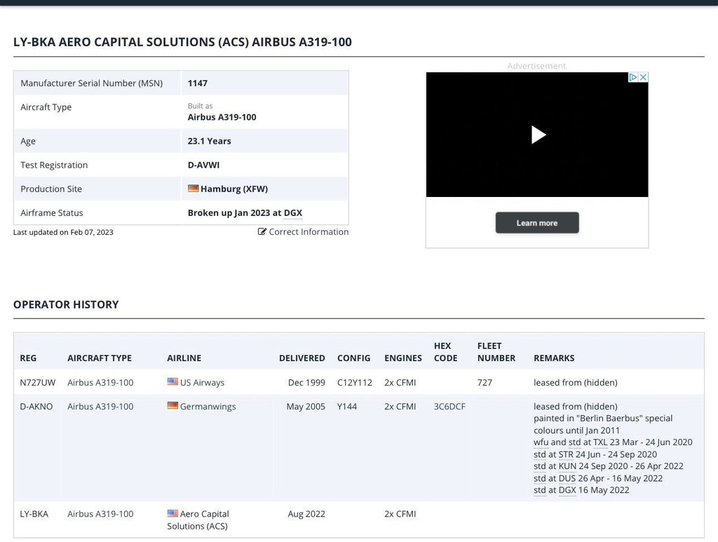
Task: Click fleet number 727
Action: click(485, 382)
